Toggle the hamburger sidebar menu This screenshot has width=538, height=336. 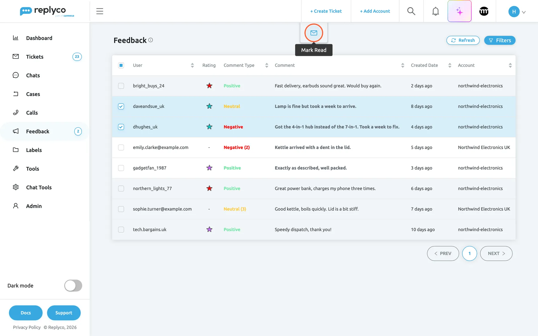pyautogui.click(x=100, y=11)
